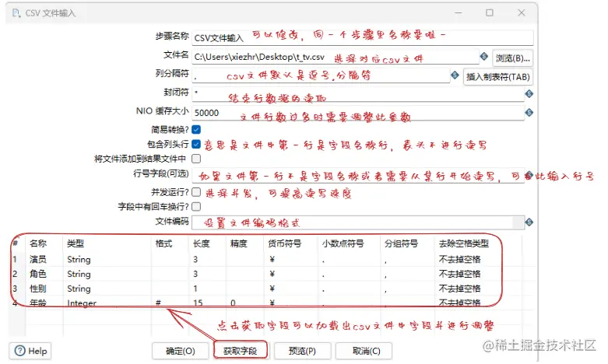Click the 封闭符 input field
This screenshot has width=608, height=364.
tap(358, 94)
